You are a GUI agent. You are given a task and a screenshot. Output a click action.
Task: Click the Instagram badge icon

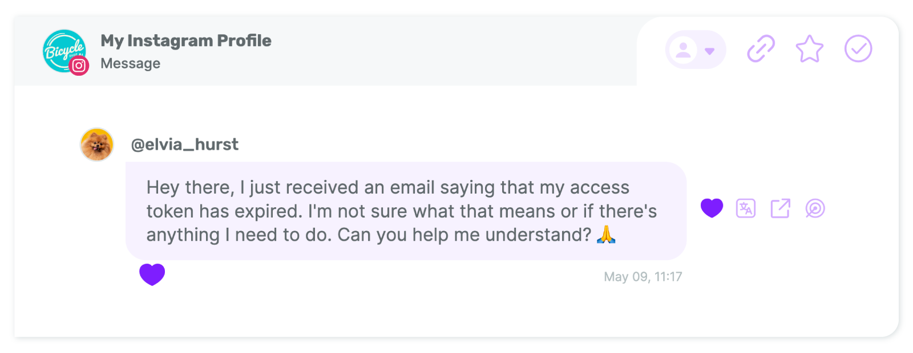[x=79, y=66]
